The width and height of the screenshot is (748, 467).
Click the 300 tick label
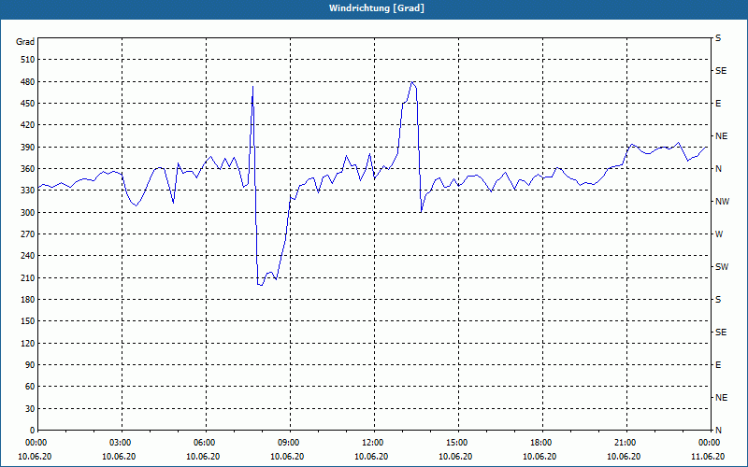pyautogui.click(x=28, y=213)
